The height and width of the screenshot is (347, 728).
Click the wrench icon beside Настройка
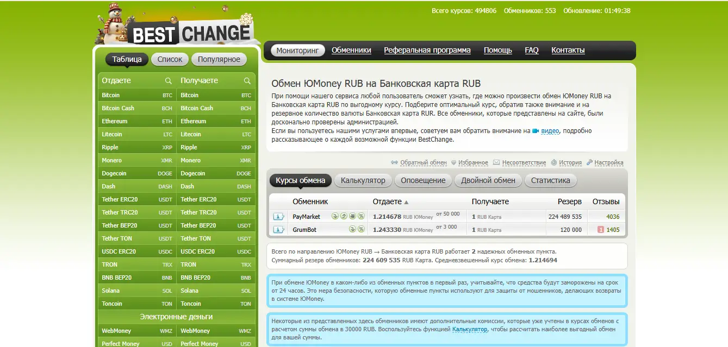[x=589, y=162]
